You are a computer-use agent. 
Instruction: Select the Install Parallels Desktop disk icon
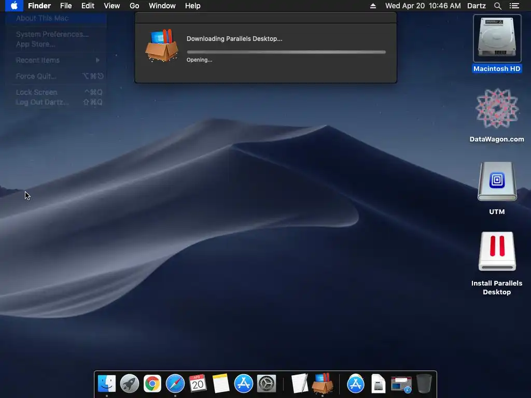tap(497, 251)
